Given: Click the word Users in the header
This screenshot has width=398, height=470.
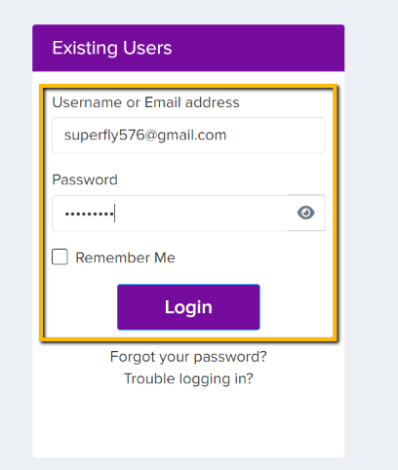Looking at the screenshot, I should click(x=147, y=48).
